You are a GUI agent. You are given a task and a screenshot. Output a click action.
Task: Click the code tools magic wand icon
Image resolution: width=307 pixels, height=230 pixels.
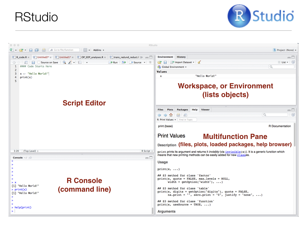[x=70, y=62]
